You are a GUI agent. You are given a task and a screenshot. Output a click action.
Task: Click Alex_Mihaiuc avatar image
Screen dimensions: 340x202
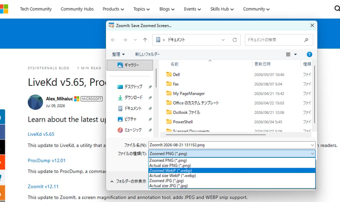tap(35, 102)
